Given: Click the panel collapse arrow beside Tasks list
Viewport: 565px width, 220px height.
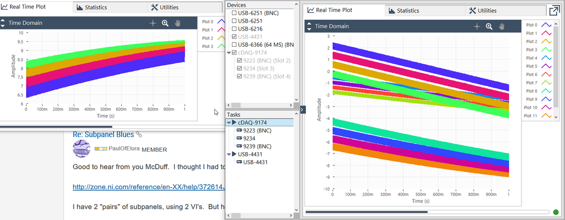Looking at the screenshot, I should [x=303, y=109].
